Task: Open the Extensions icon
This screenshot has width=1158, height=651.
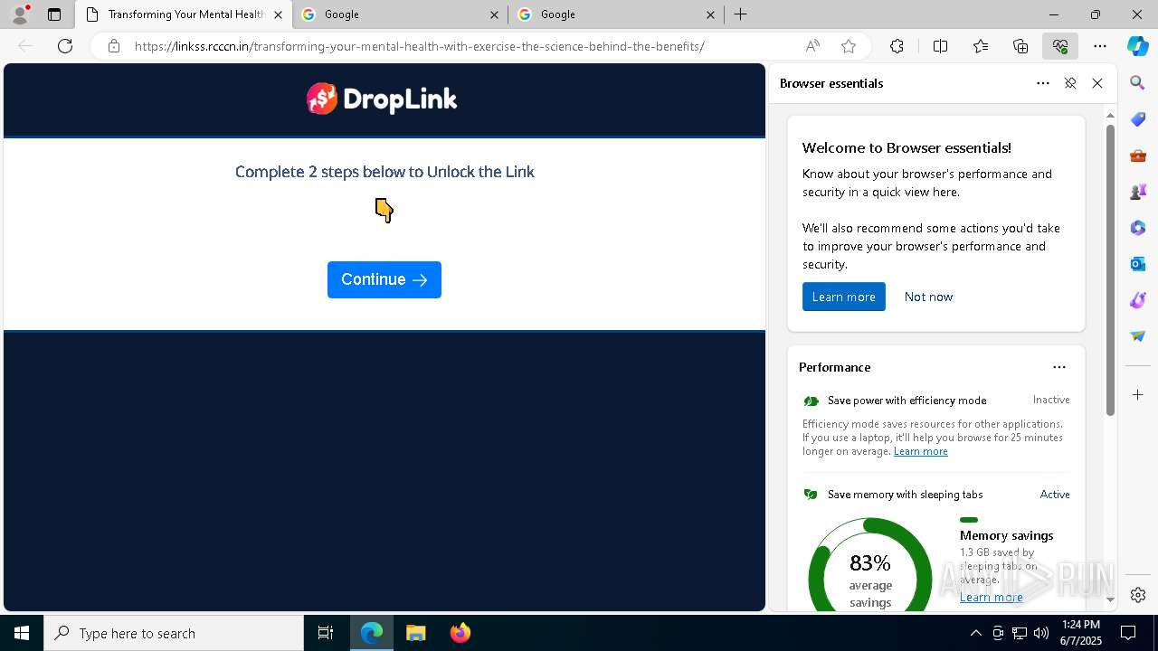Action: coord(897,46)
